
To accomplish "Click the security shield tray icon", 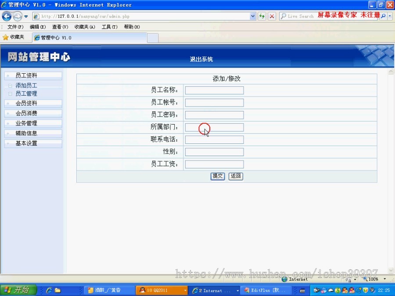I will point(366,290).
